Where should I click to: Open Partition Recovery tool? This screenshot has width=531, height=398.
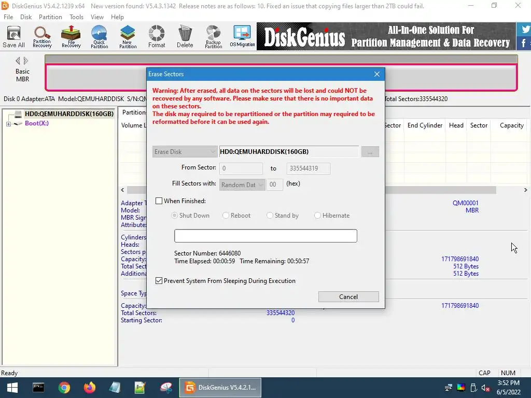42,37
